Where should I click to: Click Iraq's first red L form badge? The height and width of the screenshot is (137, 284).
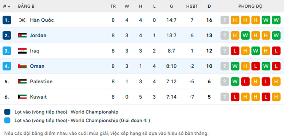[x=235, y=51]
